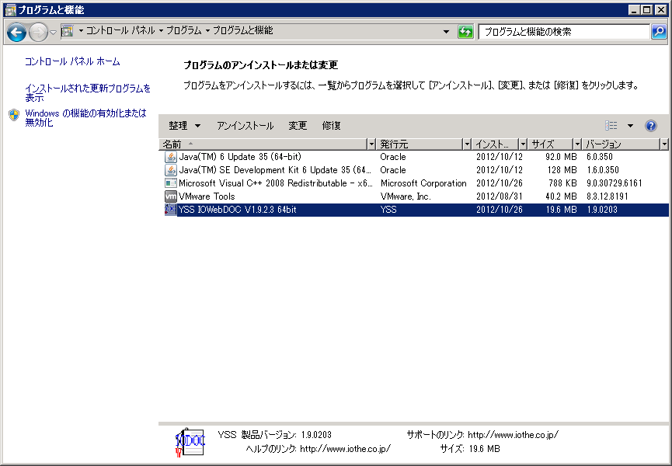Open the サイズ column filter dropdown
Viewport: 672px width, 466px height.
coord(577,144)
